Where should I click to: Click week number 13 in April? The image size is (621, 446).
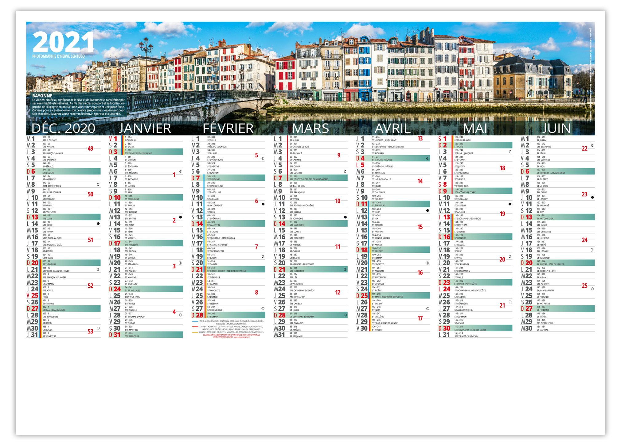(420, 138)
